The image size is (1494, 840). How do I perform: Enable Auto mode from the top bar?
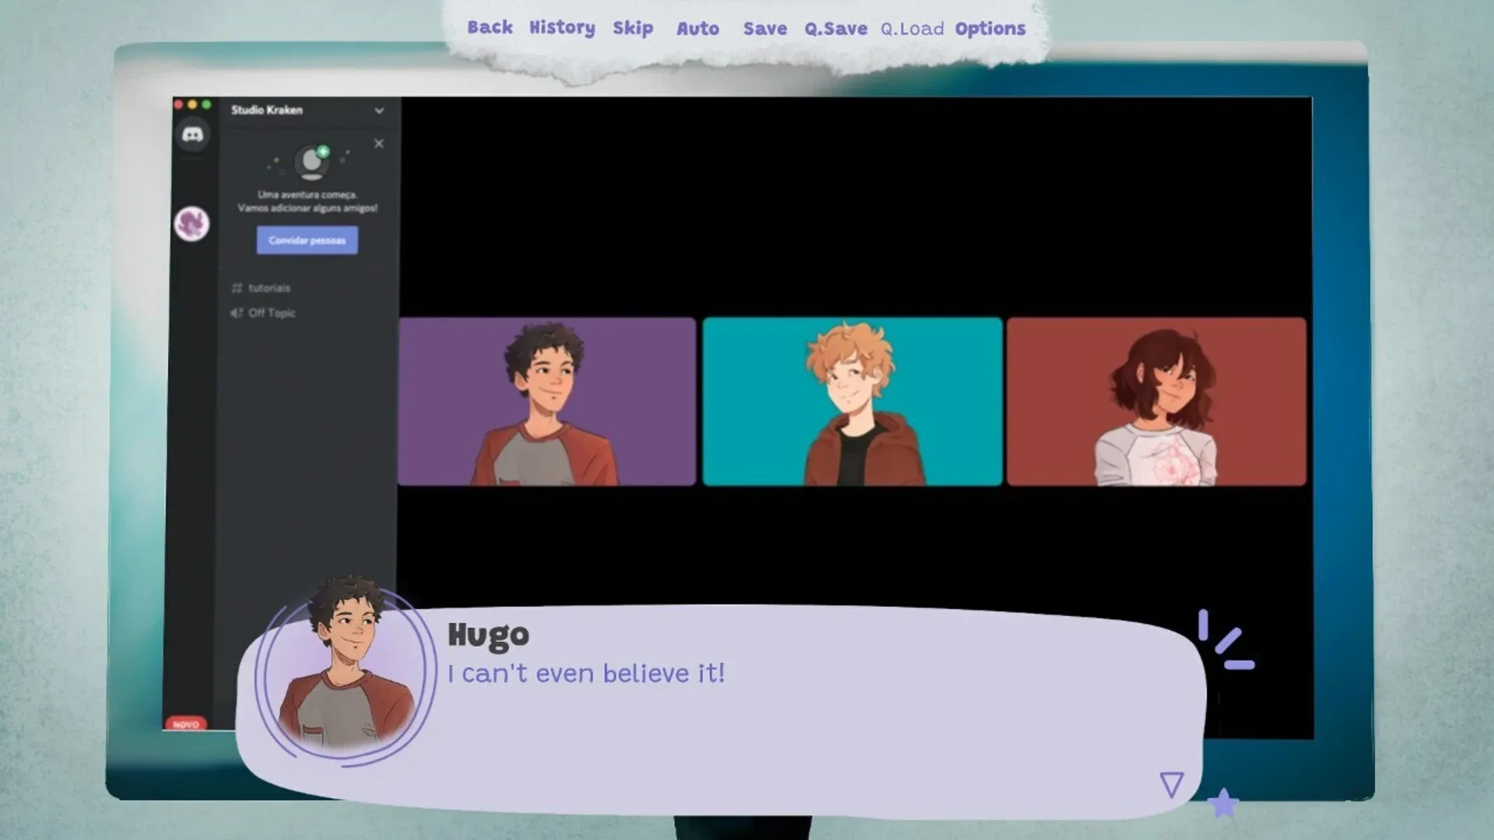click(x=698, y=29)
